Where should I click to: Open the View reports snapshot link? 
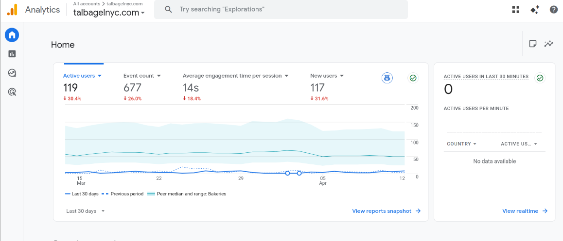tap(387, 211)
